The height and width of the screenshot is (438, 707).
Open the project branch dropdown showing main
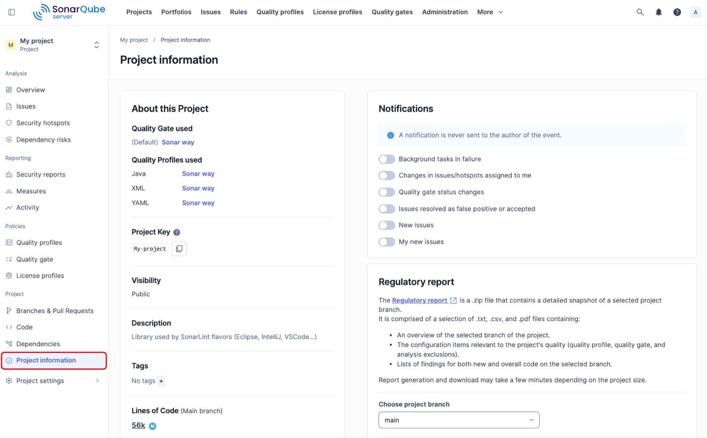[x=459, y=420]
